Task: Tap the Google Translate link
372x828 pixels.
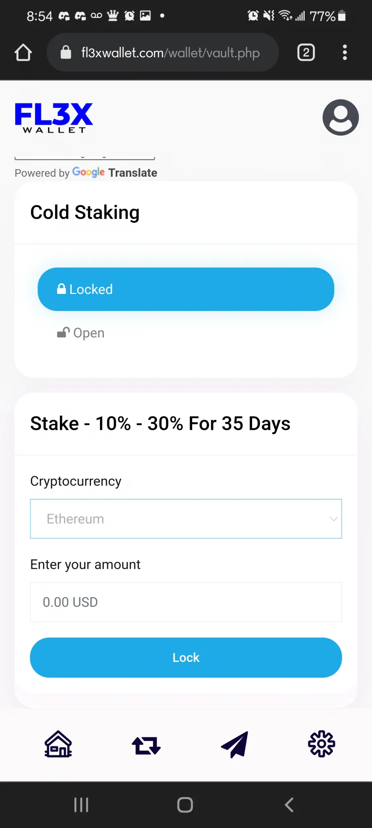Action: tap(115, 173)
